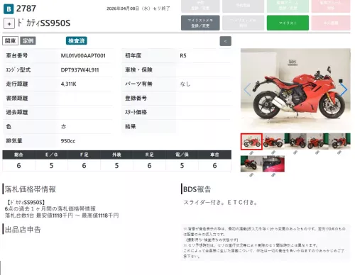Click the blue B grade badge

9,9
